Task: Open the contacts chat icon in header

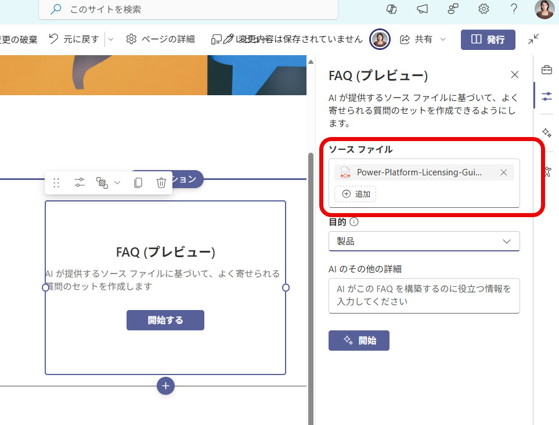Action: click(x=453, y=9)
